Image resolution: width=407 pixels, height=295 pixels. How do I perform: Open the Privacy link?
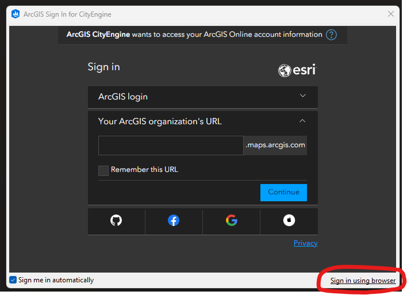coord(305,243)
